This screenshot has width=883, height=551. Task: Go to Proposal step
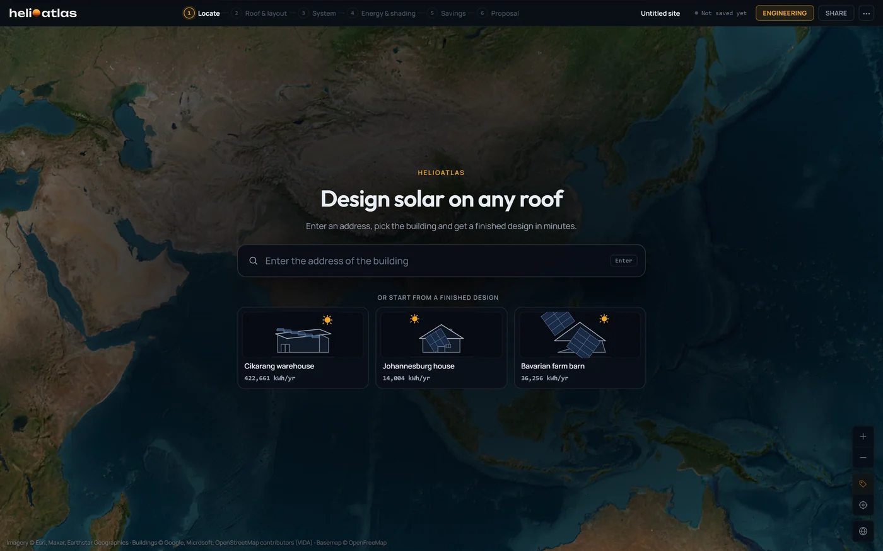(x=498, y=13)
